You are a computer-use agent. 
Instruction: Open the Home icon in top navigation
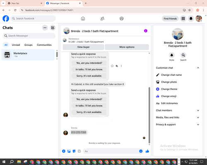83,19
